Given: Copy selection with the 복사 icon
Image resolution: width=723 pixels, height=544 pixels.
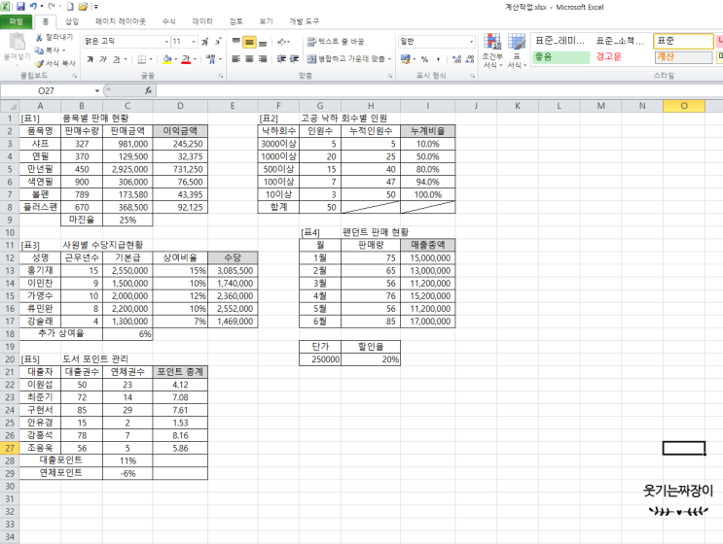Looking at the screenshot, I should click(39, 50).
